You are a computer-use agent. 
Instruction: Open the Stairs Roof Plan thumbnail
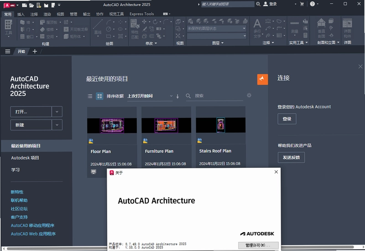click(221, 125)
